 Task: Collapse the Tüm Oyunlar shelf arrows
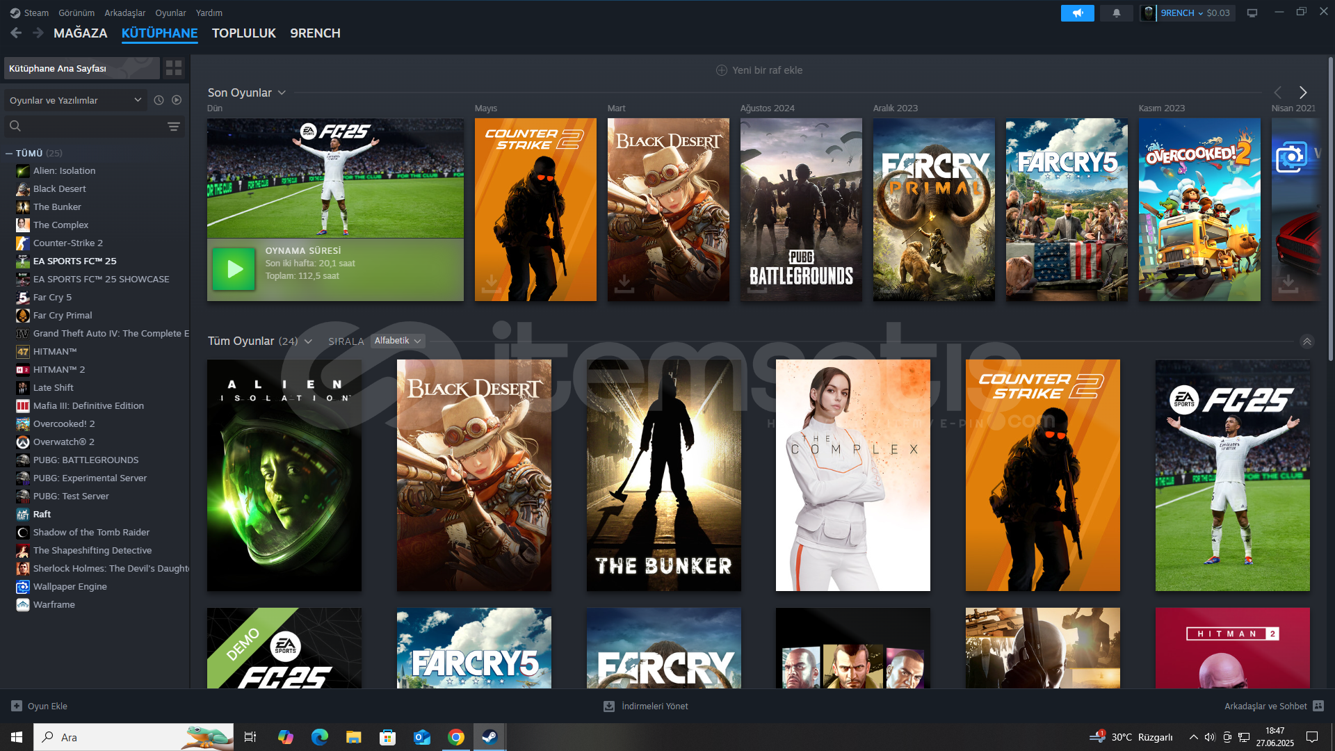(1307, 341)
